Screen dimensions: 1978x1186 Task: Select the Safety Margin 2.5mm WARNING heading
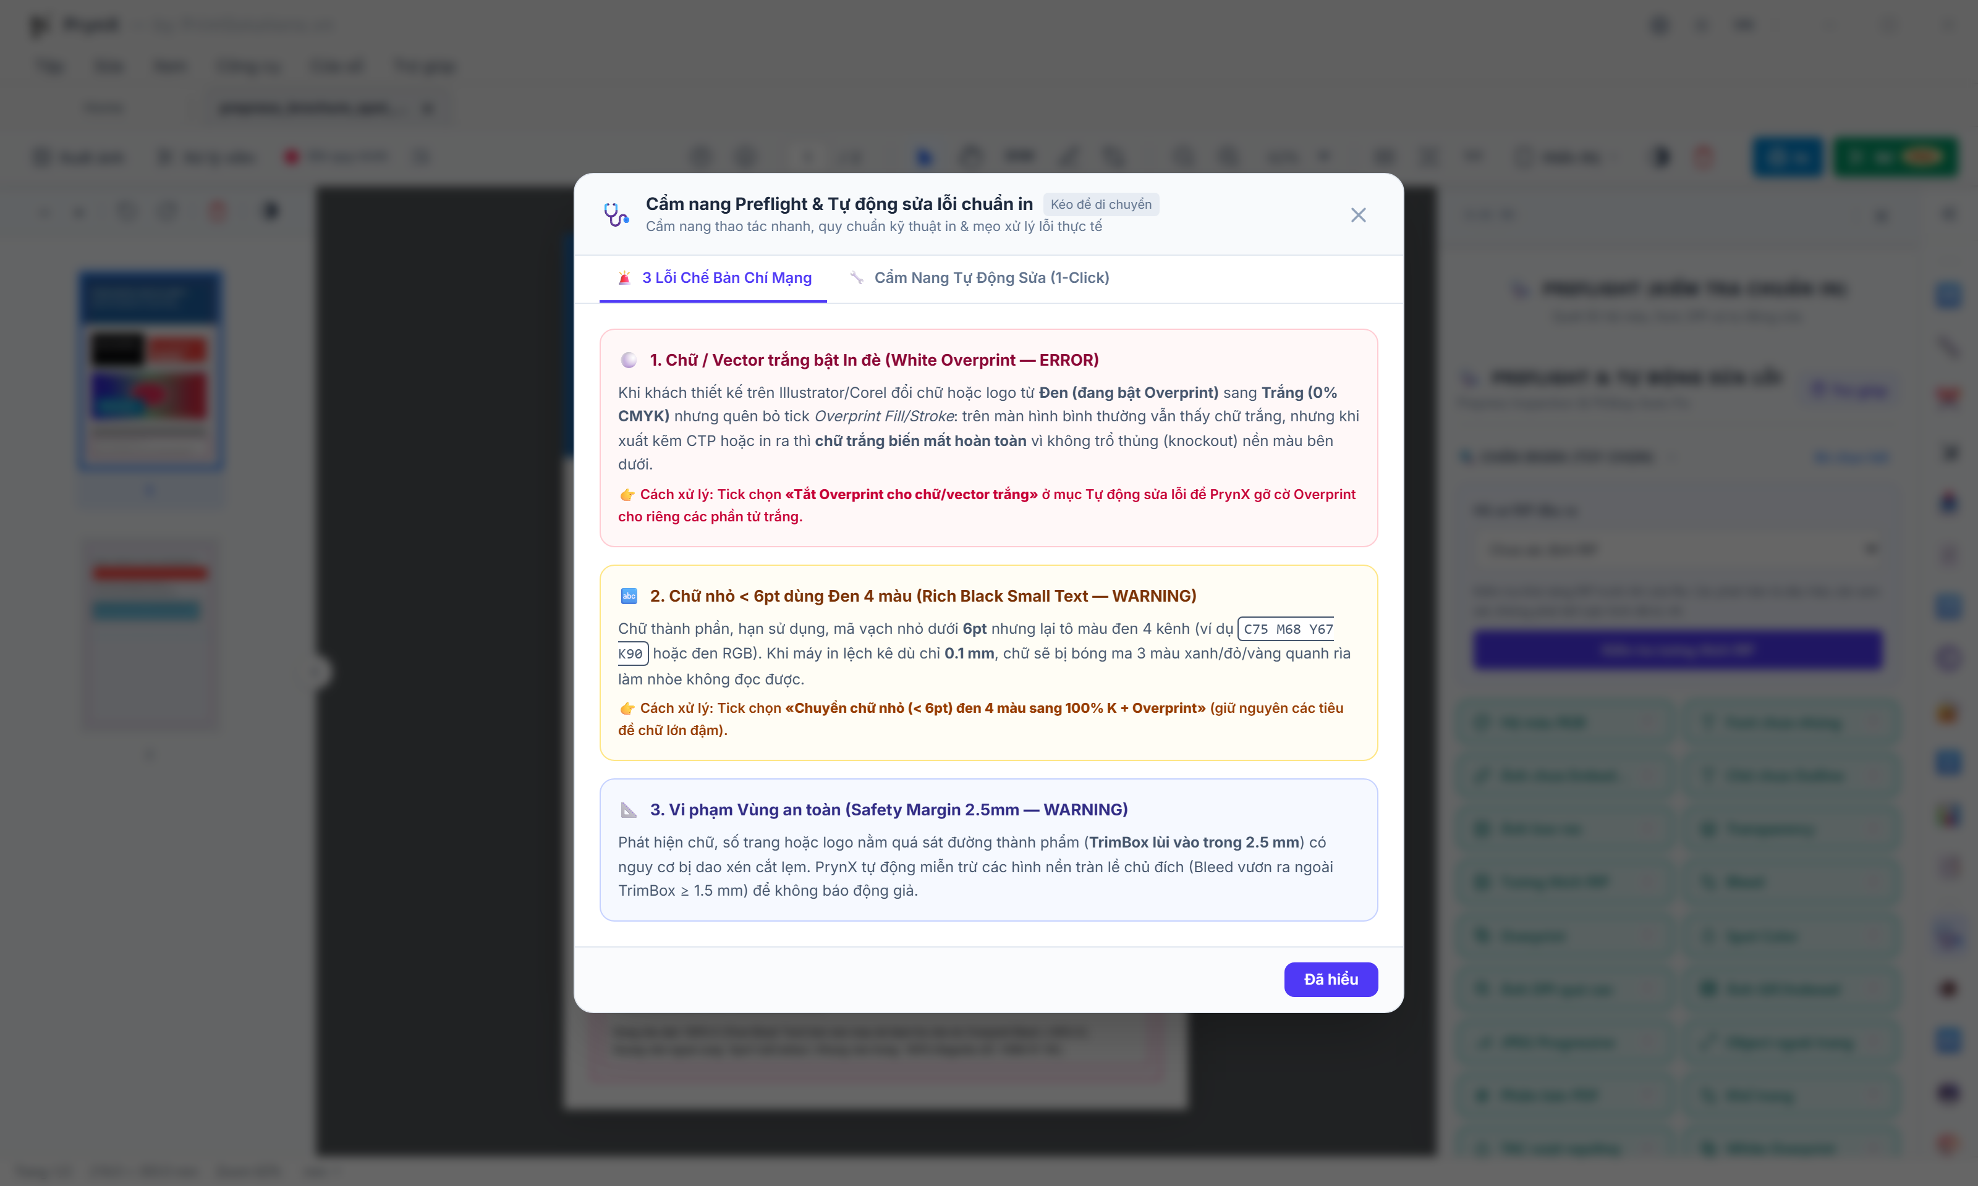pos(888,810)
